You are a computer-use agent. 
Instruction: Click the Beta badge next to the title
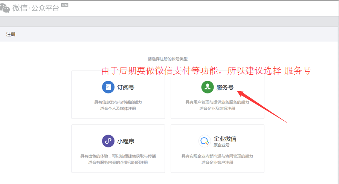coord(64,5)
